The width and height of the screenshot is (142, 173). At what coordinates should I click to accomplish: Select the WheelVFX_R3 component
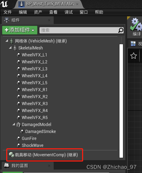(35, 104)
